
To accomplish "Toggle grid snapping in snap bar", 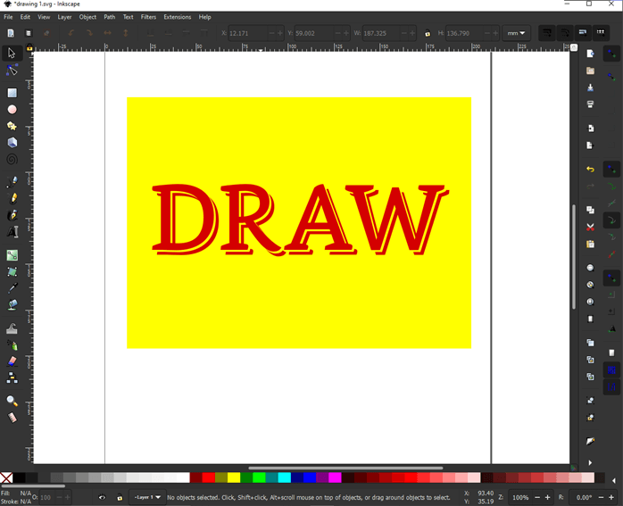I will coord(611,370).
